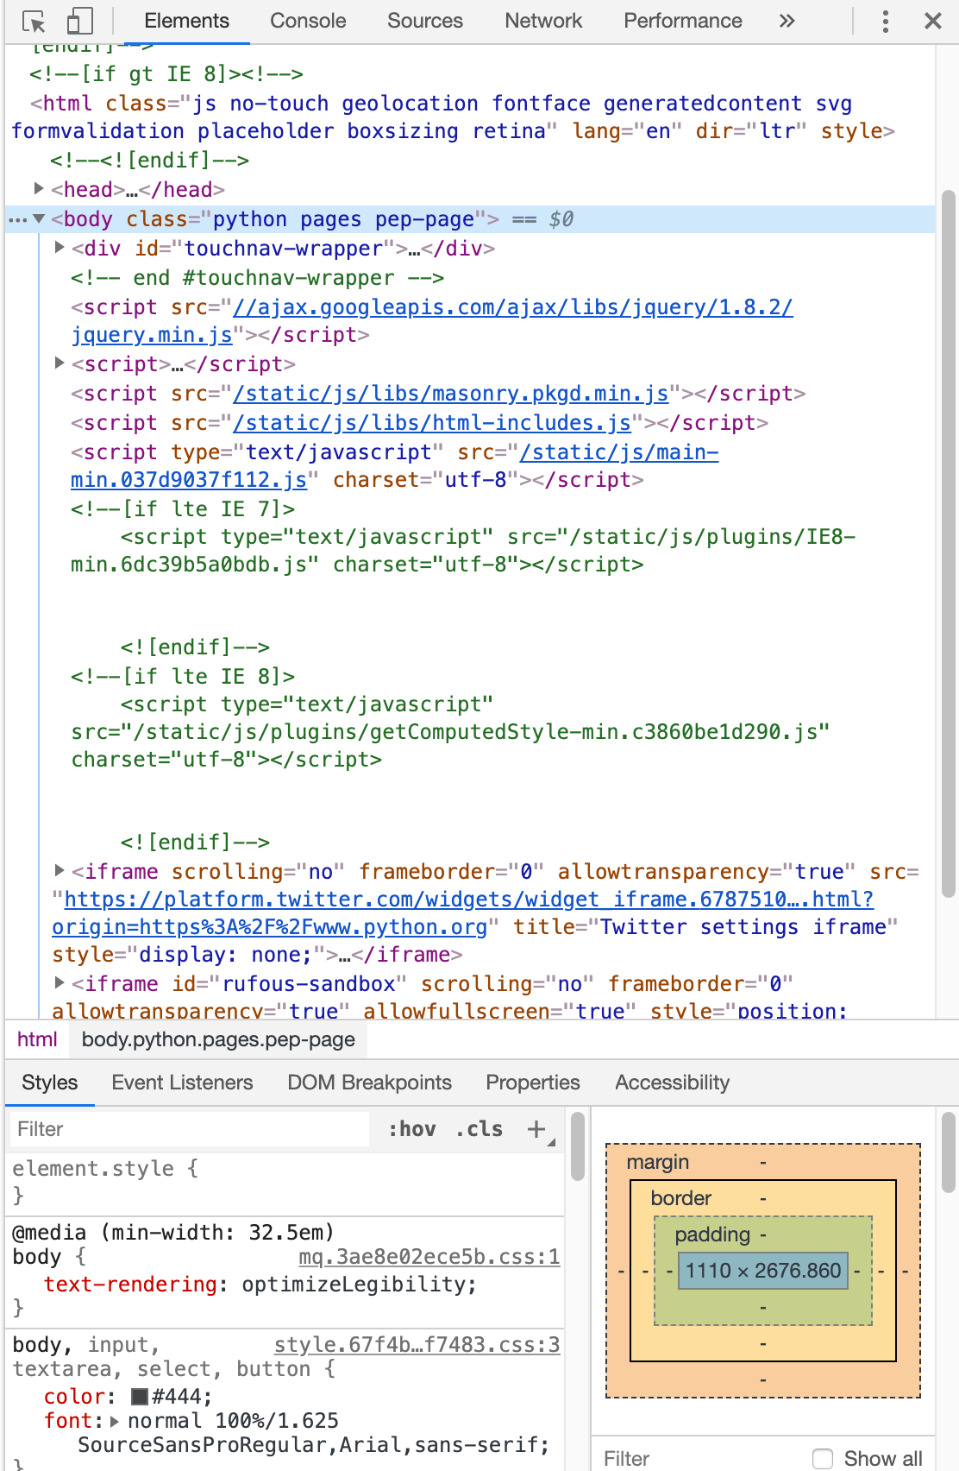Click the computed pane scrollbar thumb
The image size is (959, 1471).
point(948,1152)
